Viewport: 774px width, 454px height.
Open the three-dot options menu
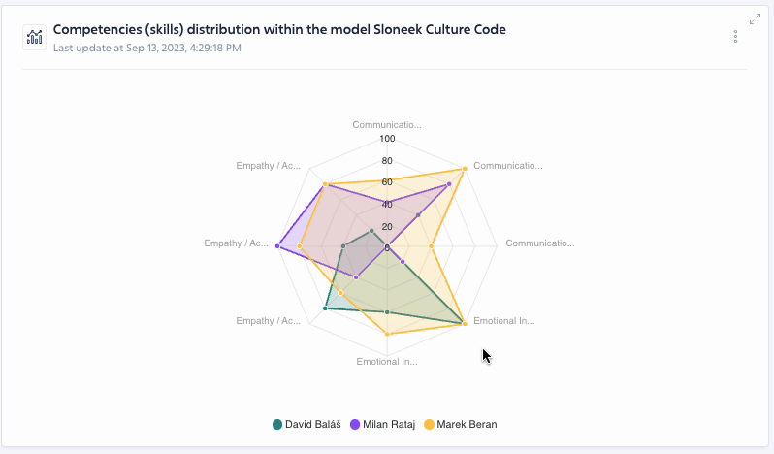(735, 37)
